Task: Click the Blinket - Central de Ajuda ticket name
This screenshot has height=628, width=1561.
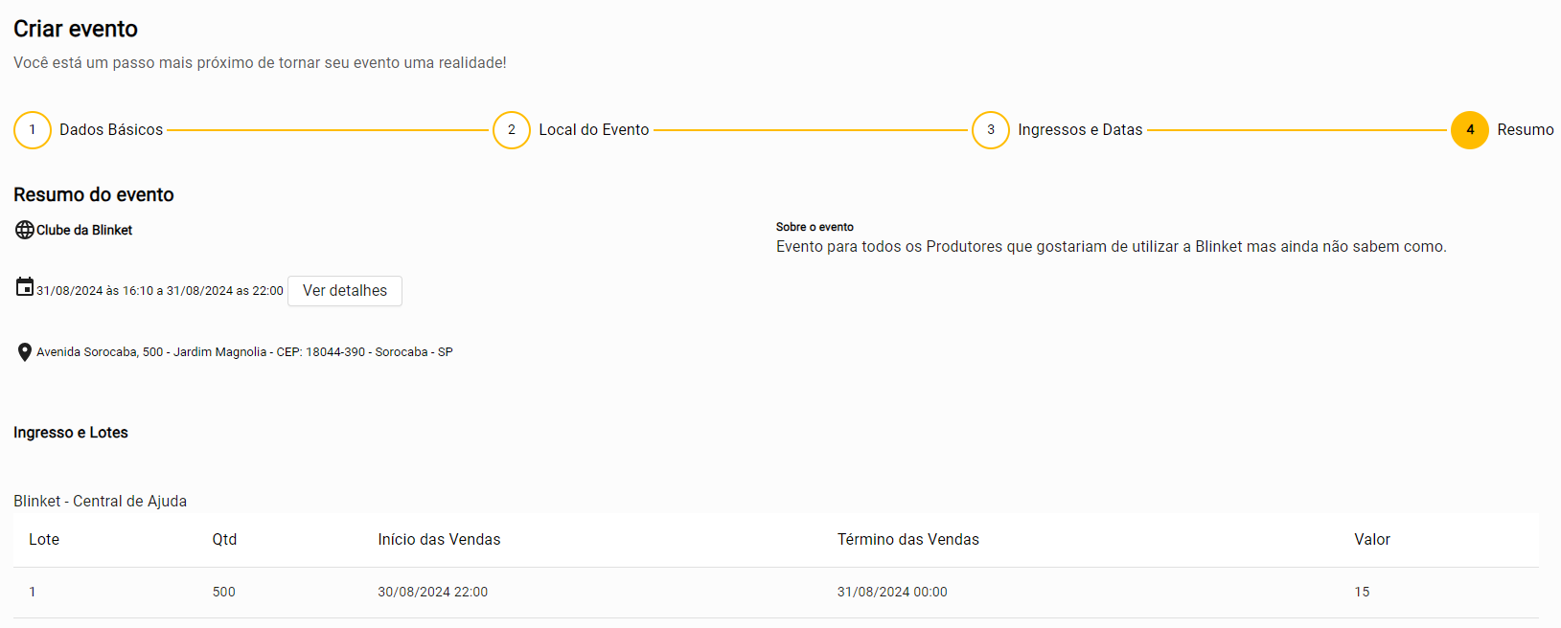Action: (x=101, y=502)
